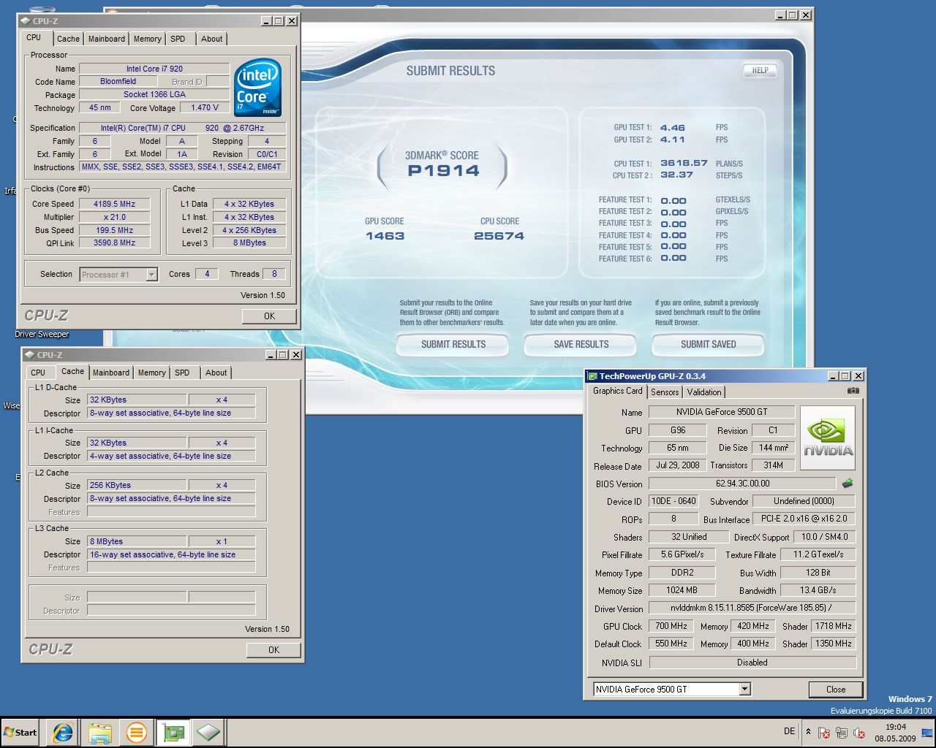Click the L3 Cache size 8 MBytes
936x748 pixels.
(137, 541)
